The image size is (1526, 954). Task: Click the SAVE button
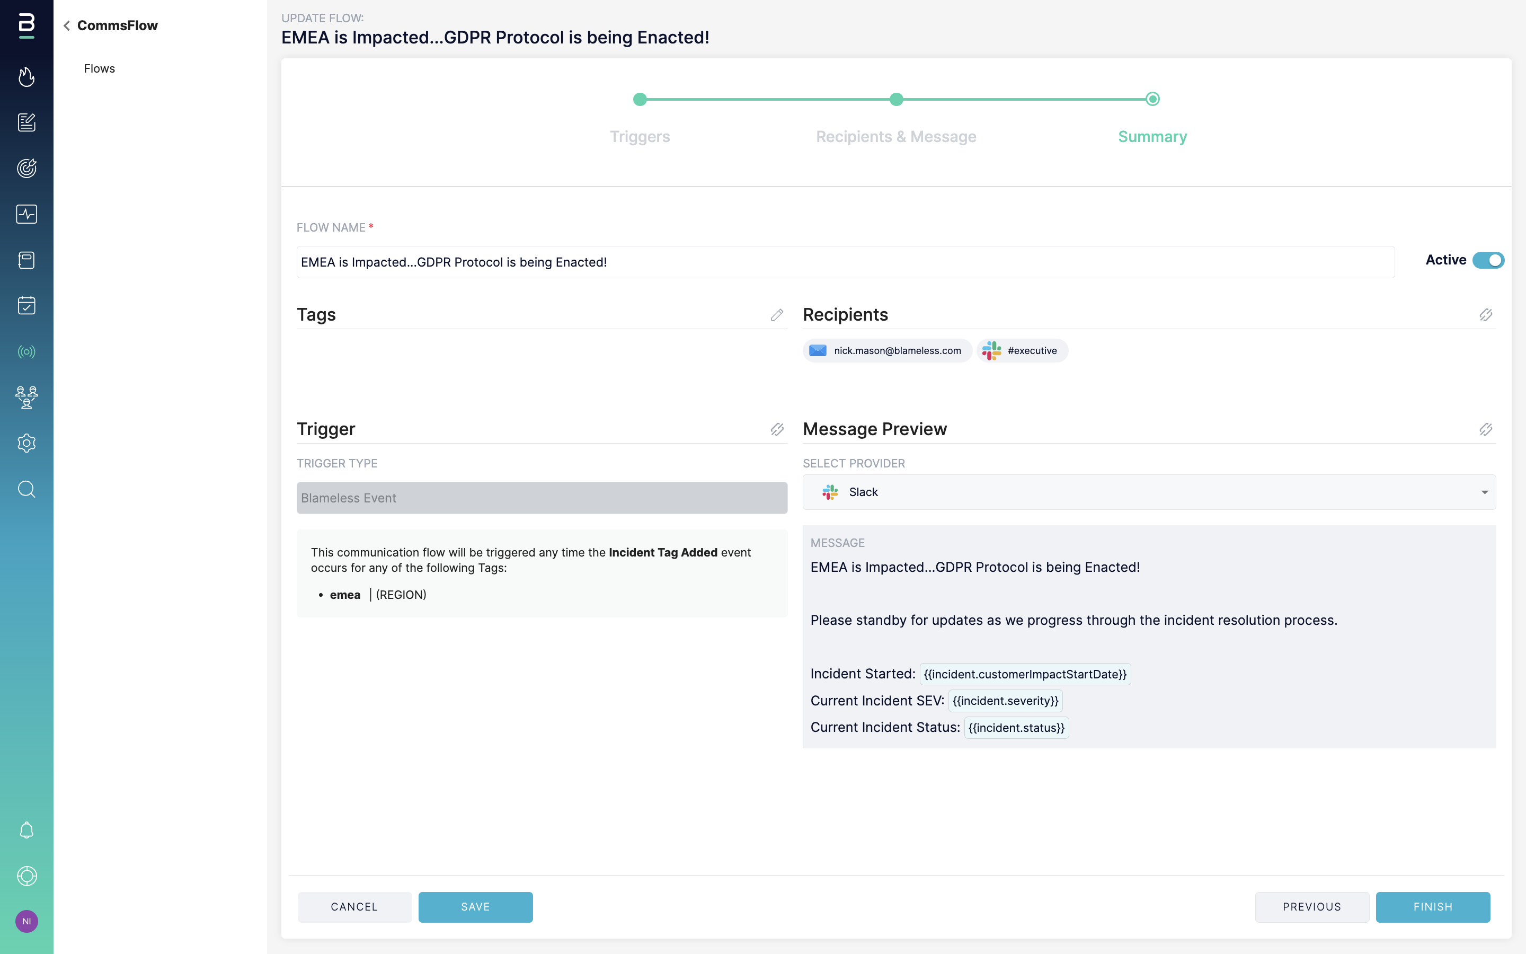tap(475, 907)
